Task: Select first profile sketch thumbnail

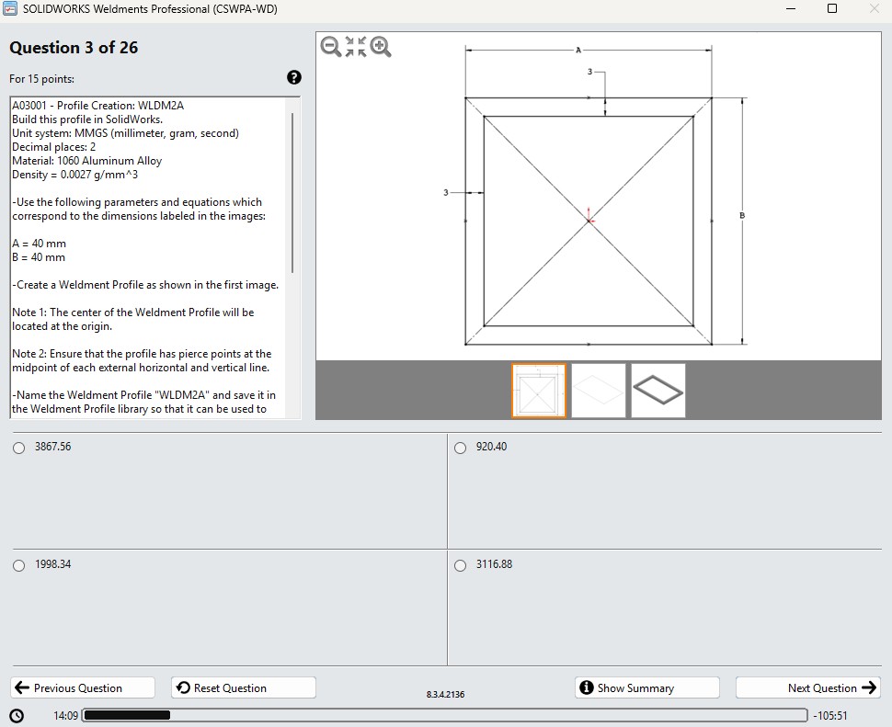Action: (x=539, y=391)
